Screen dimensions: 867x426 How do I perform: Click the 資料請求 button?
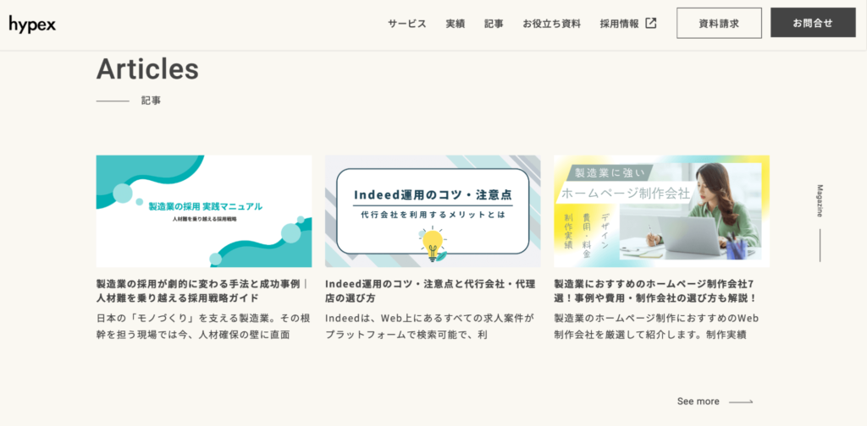[719, 23]
